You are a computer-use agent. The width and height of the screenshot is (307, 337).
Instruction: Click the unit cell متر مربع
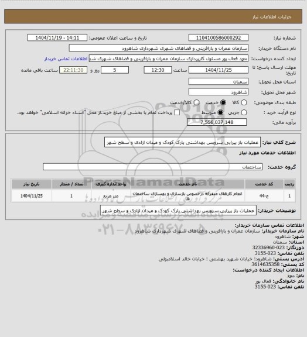pos(111,196)
